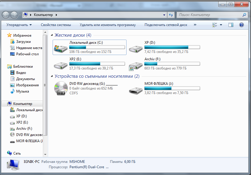This screenshot has height=175, width=251.
Task: Open the XP2 (E:) drive icon
Action: tap(61, 65)
